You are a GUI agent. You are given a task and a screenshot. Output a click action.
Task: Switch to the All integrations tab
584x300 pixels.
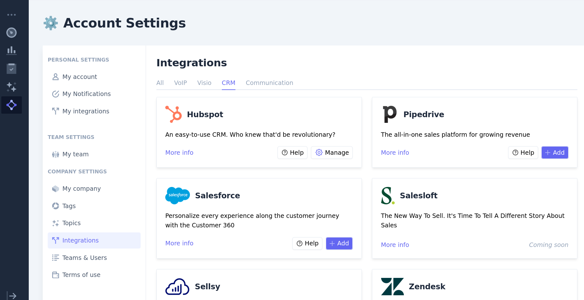(160, 83)
